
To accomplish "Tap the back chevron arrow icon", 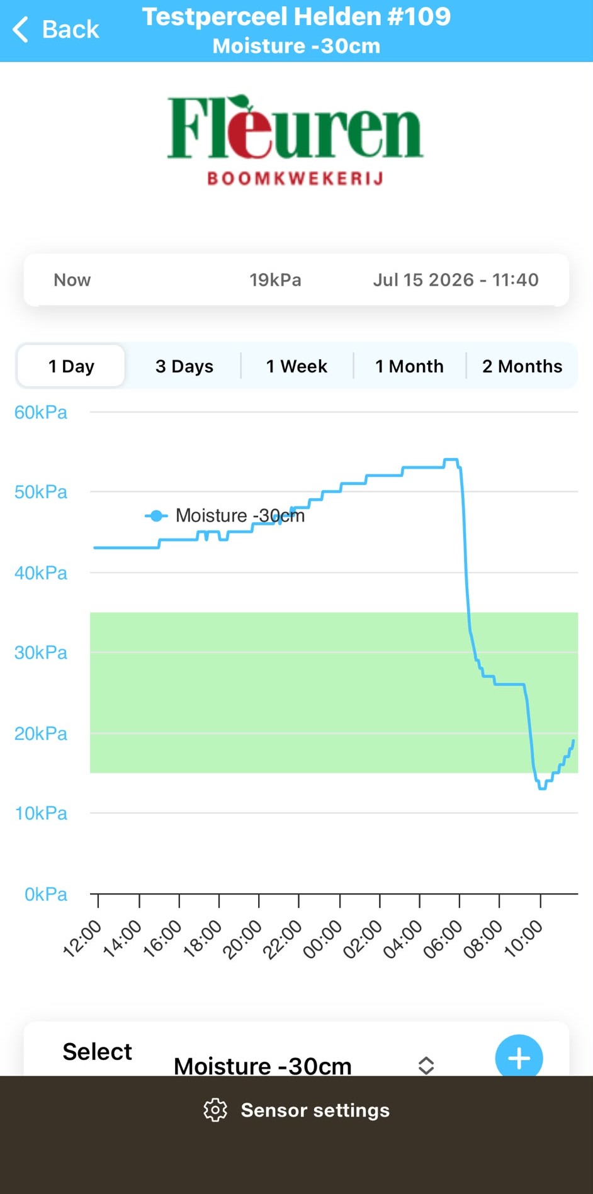I will [21, 30].
